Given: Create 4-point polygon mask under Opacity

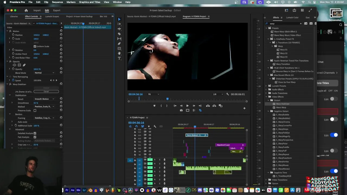Looking at the screenshot, I should (19, 65).
